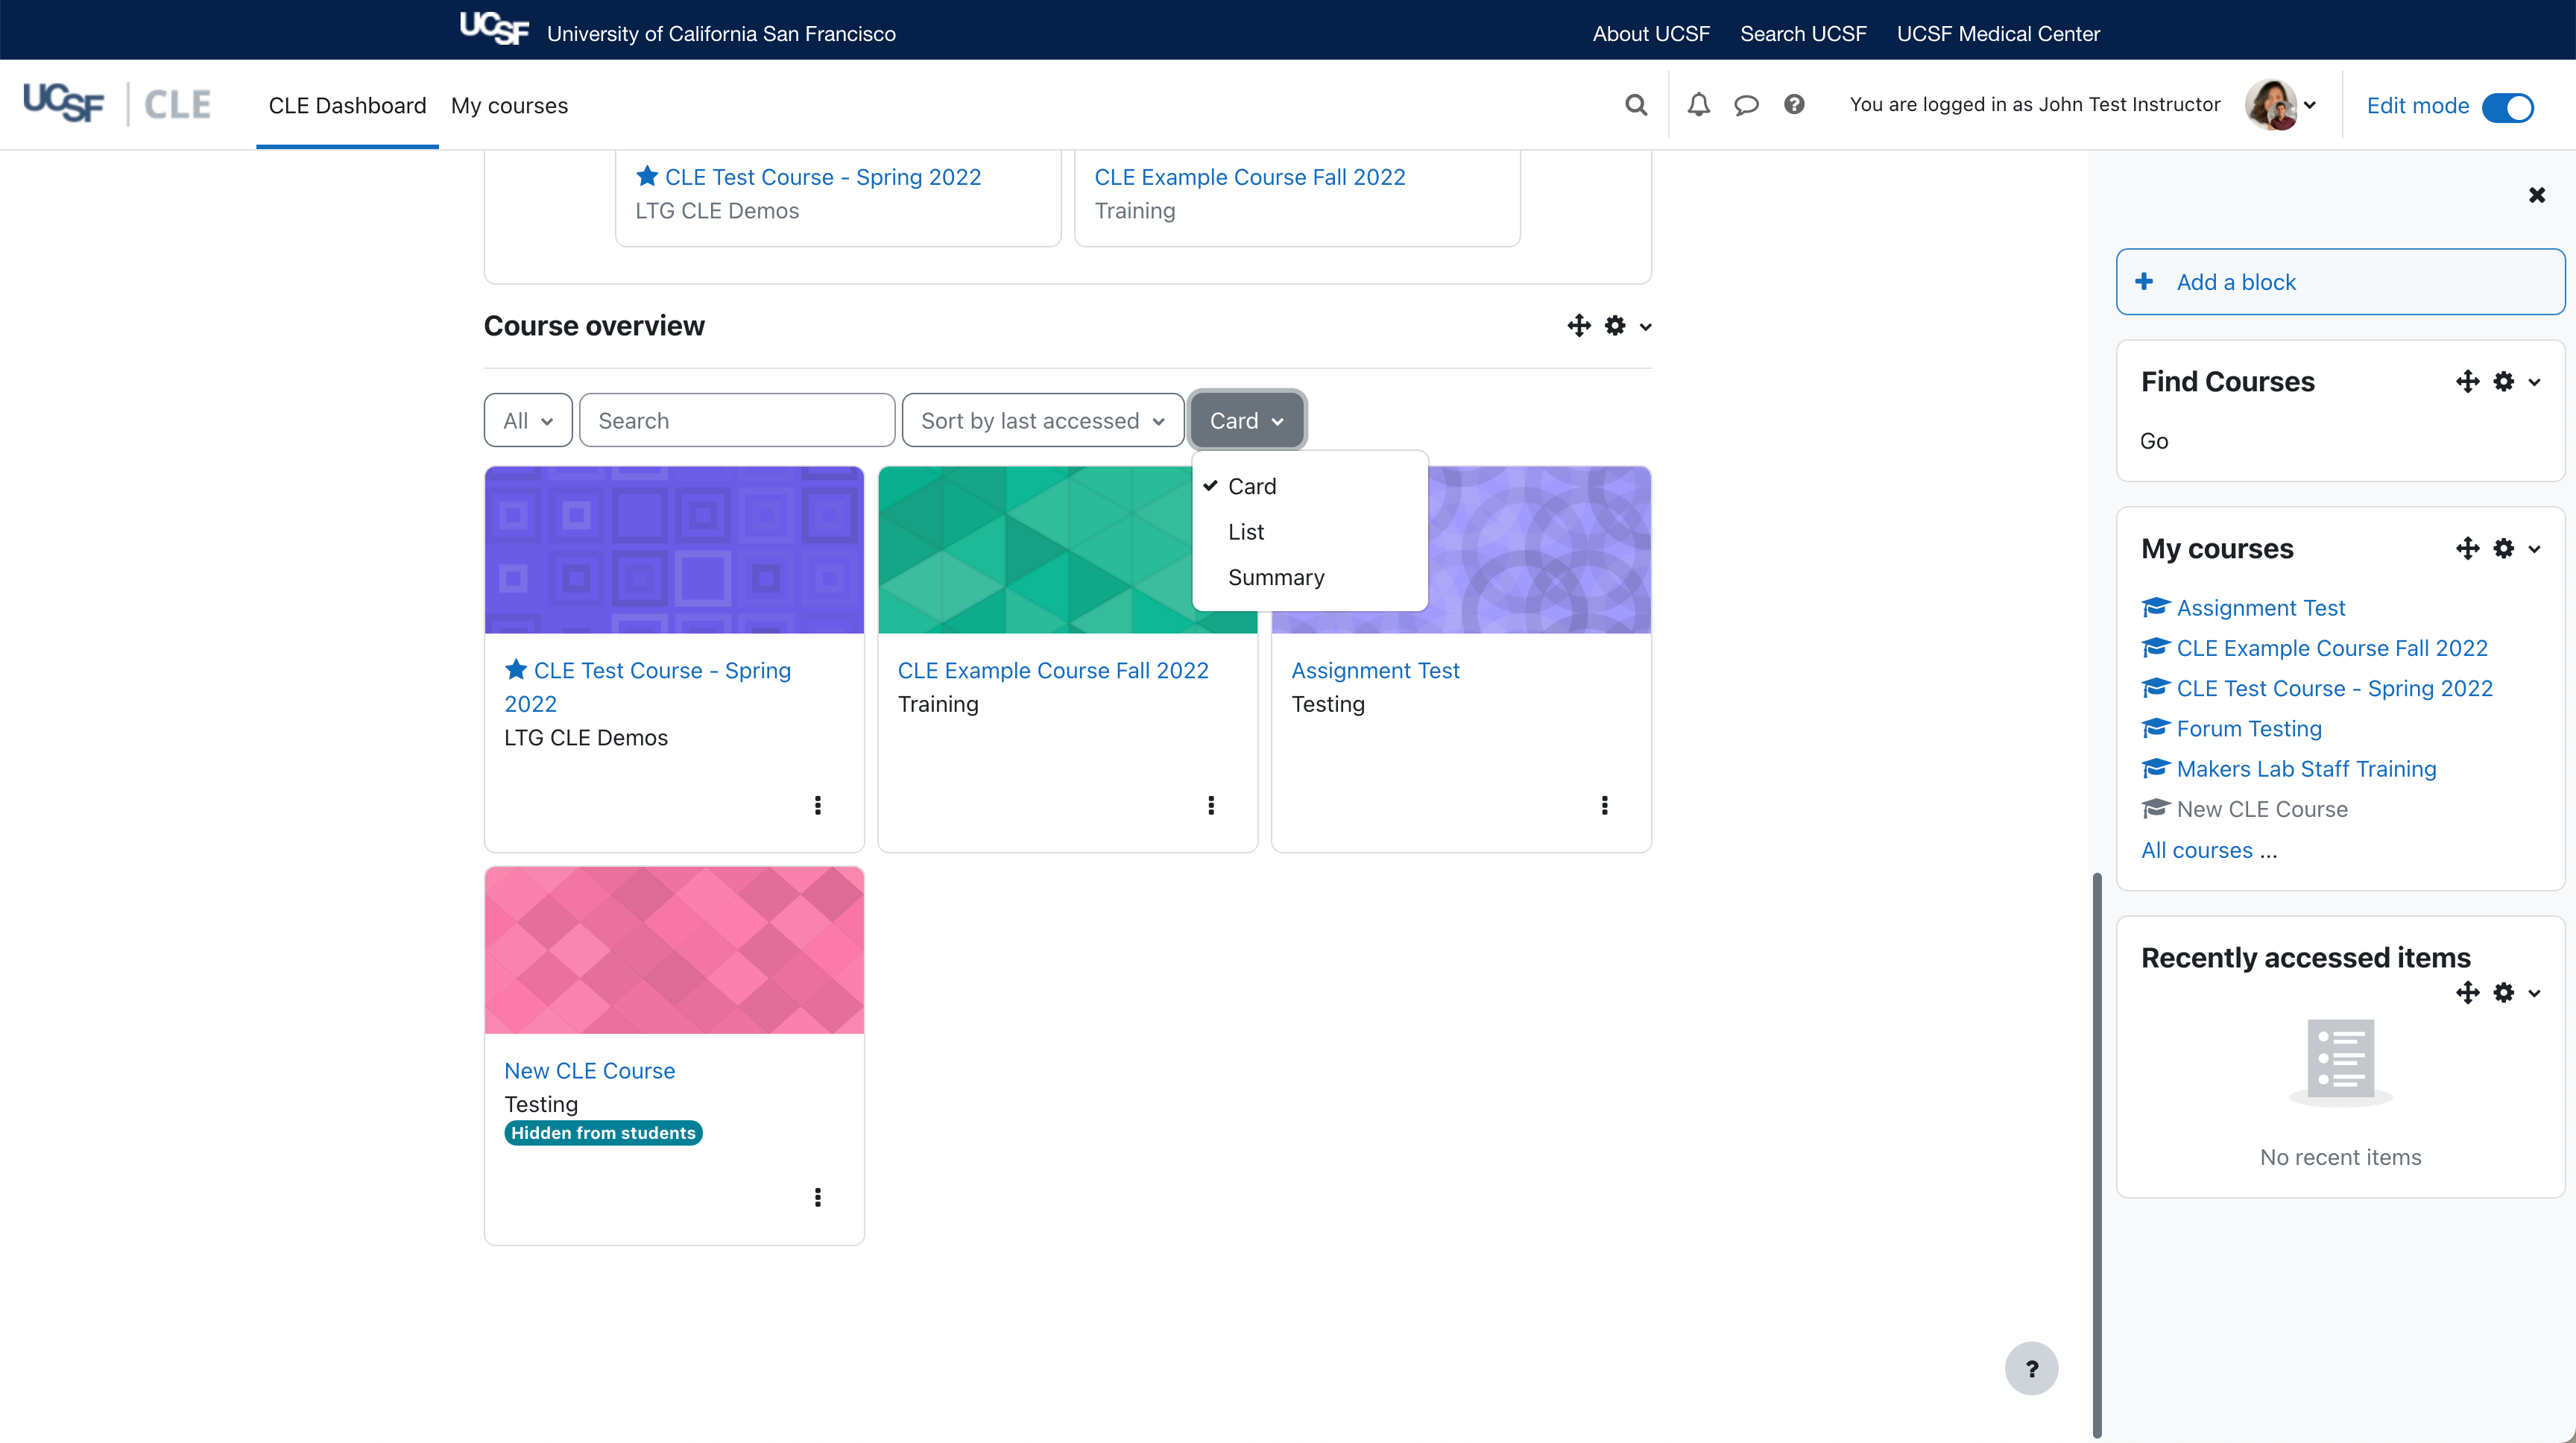Click move icon for Recently accessed items
This screenshot has width=2576, height=1443.
2467,993
